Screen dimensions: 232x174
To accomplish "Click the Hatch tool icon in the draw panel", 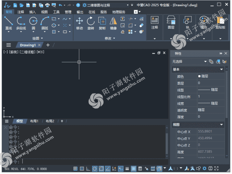I will [x=54, y=32].
